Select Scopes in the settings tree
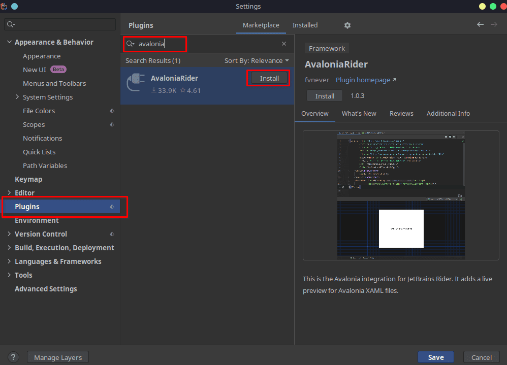507x365 pixels. 34,124
